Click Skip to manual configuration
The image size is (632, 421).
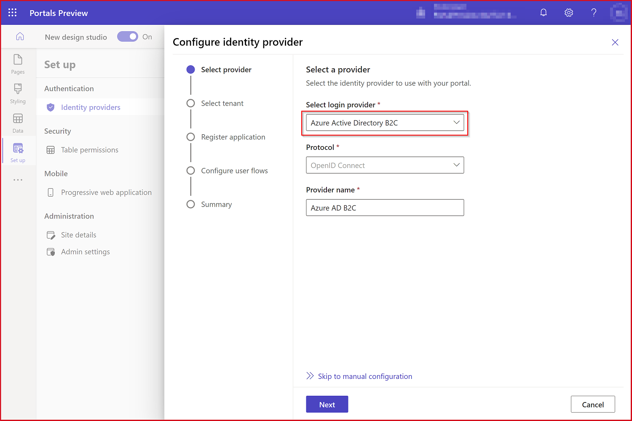(x=365, y=376)
